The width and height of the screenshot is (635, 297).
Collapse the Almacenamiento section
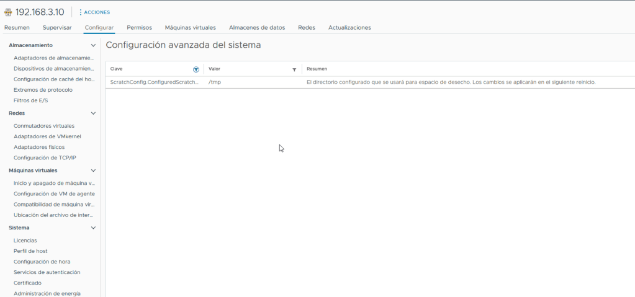[x=93, y=45]
